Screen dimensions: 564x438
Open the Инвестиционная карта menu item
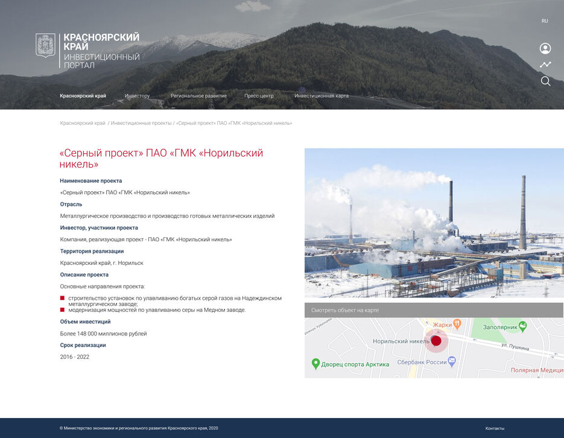pos(322,96)
